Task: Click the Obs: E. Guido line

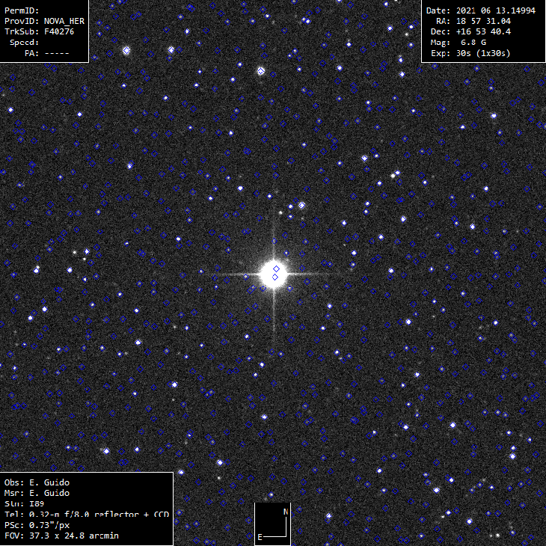Action: pos(37,482)
